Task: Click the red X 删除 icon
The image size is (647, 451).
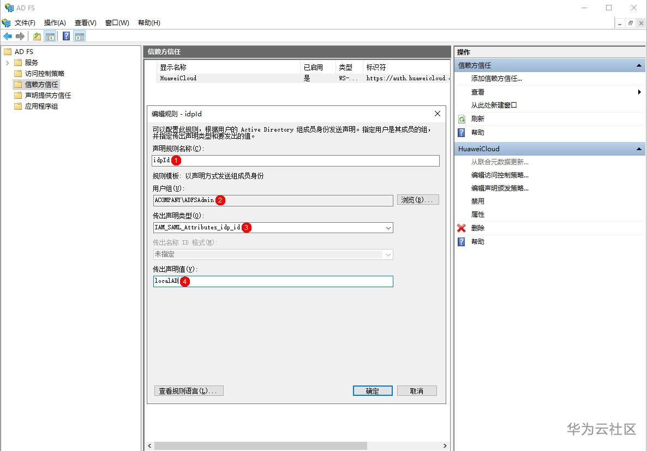Action: 462,228
